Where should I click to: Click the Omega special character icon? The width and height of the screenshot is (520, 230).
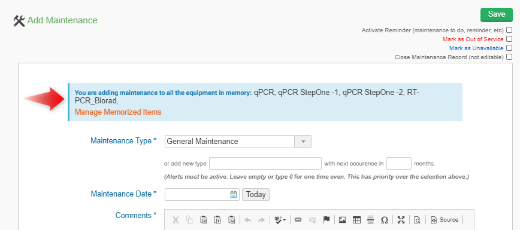(385, 220)
